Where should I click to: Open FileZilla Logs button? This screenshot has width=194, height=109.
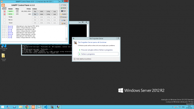55,17
